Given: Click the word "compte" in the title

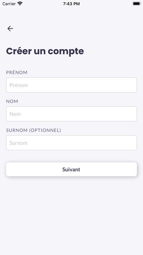Looking at the screenshot, I should [66, 52].
